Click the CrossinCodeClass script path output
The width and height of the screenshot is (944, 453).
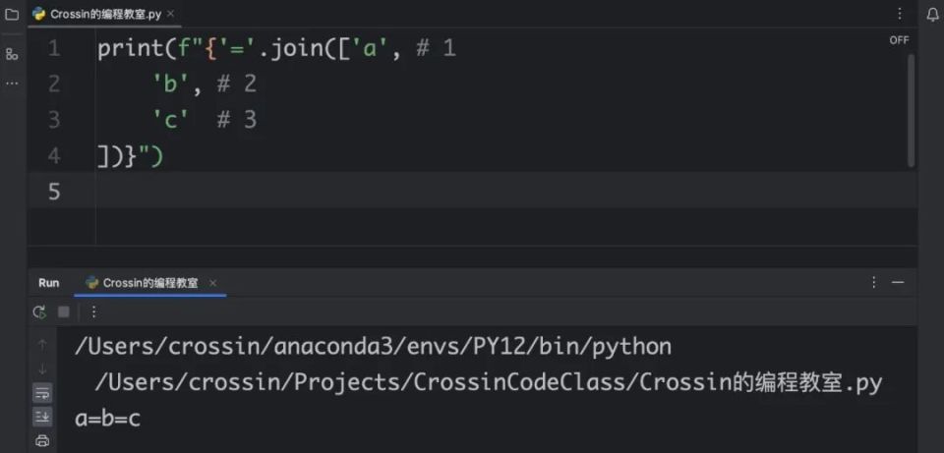click(489, 382)
